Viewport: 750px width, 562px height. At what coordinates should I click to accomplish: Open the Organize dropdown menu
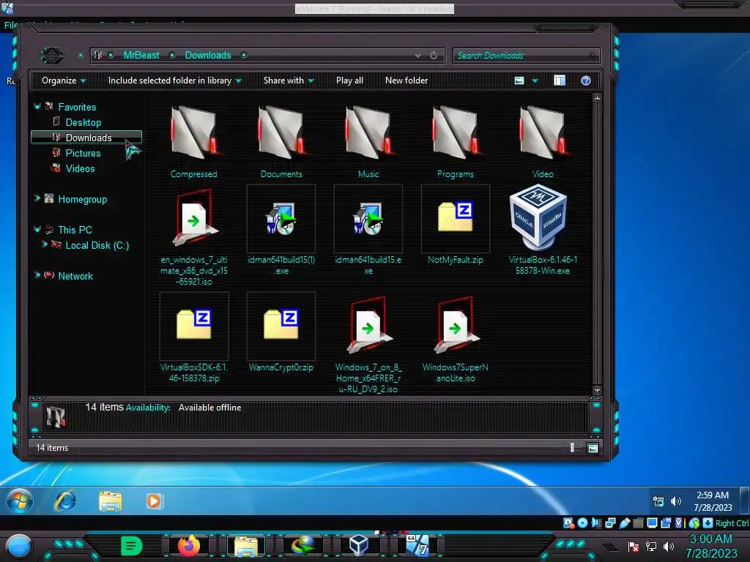coord(64,80)
